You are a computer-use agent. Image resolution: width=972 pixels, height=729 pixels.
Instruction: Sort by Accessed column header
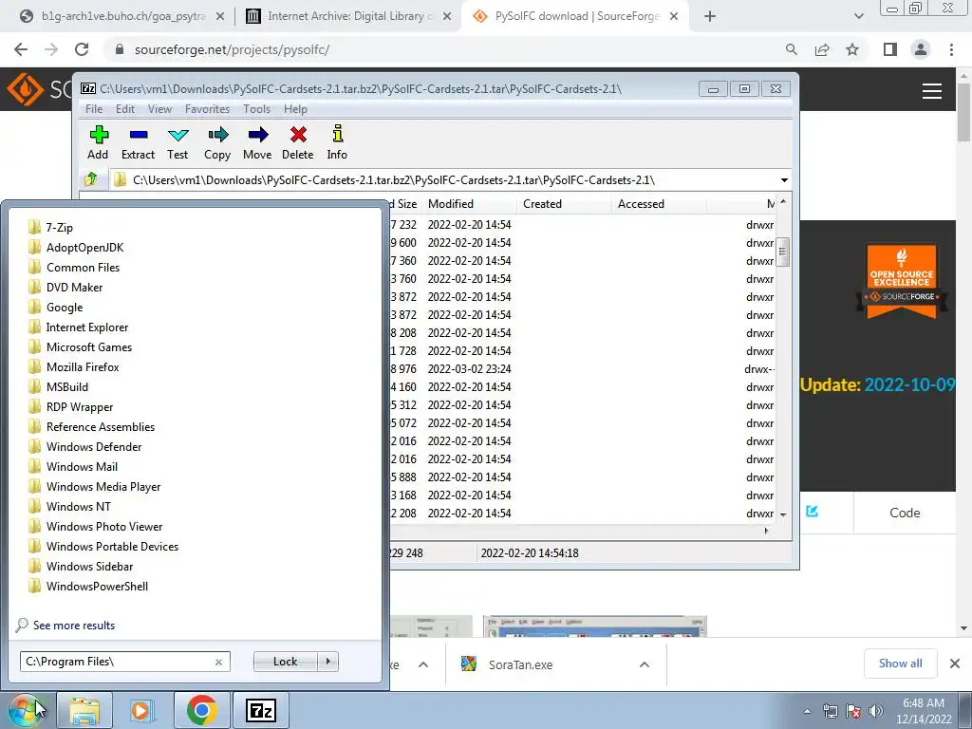(x=659, y=204)
